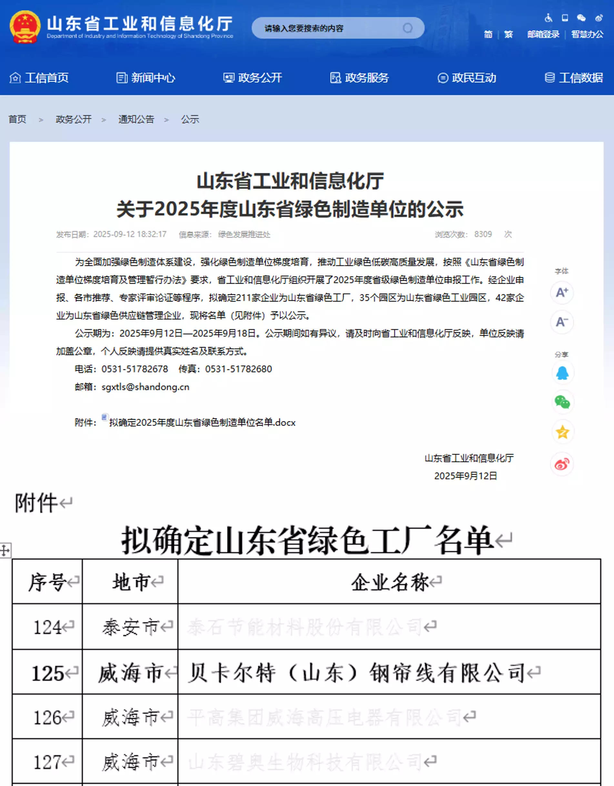This screenshot has height=786, width=614.
Task: Increase font size with A+ button
Action: (x=562, y=292)
